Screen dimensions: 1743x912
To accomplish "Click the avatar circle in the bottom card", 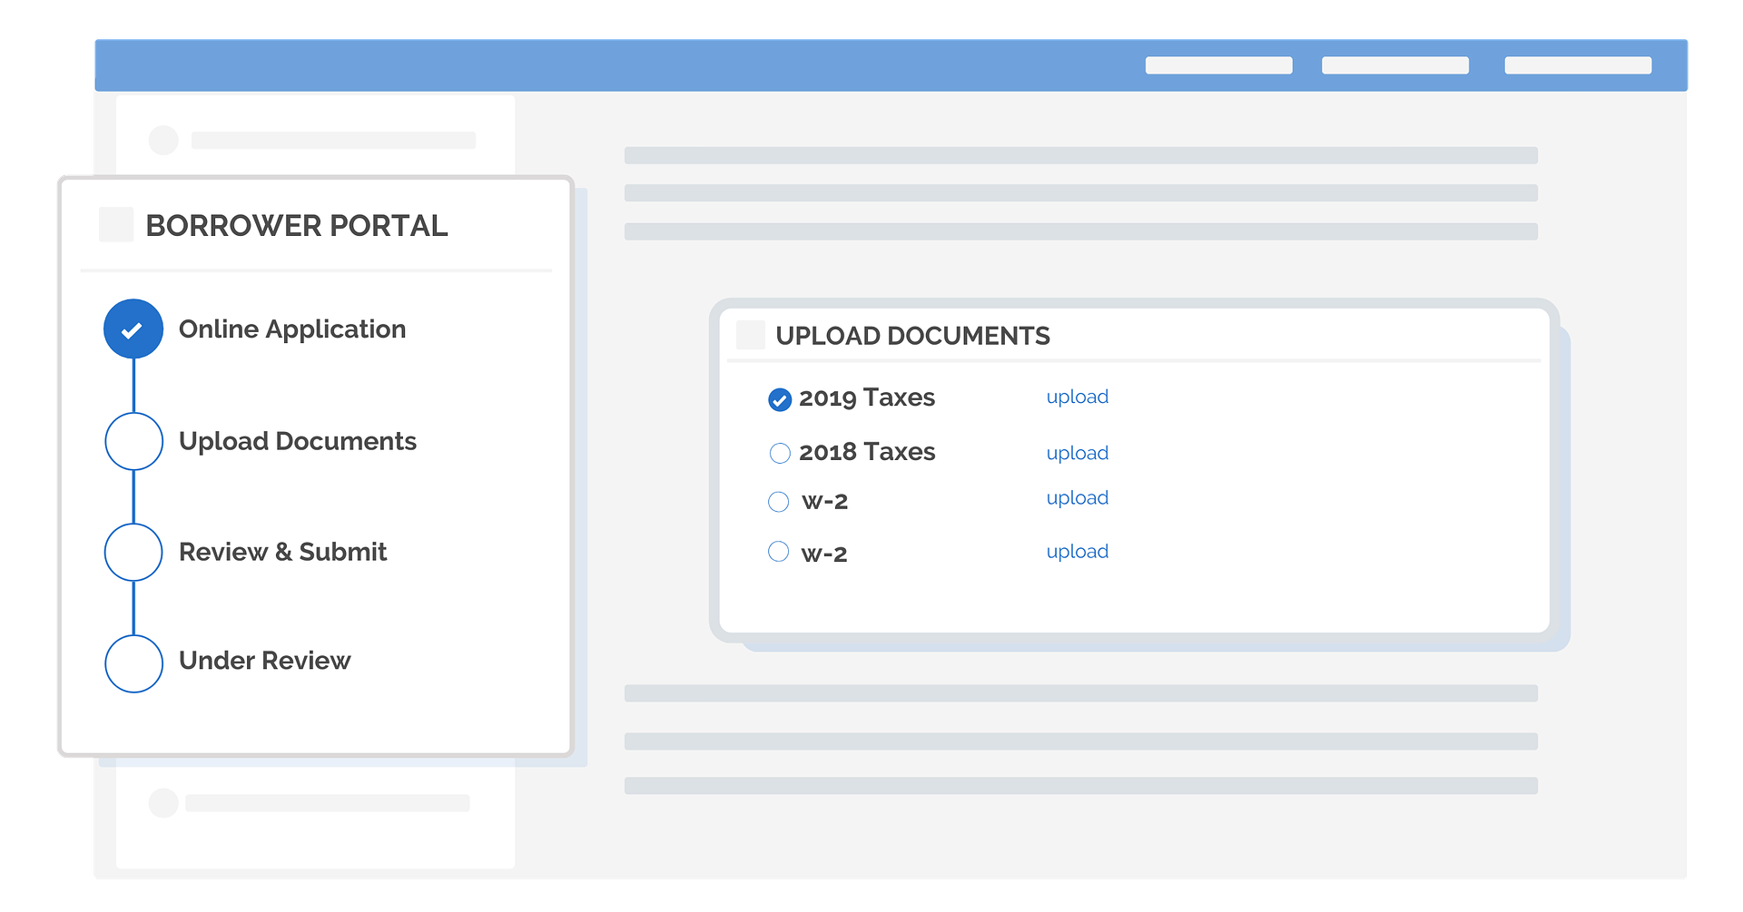I will pos(163,803).
